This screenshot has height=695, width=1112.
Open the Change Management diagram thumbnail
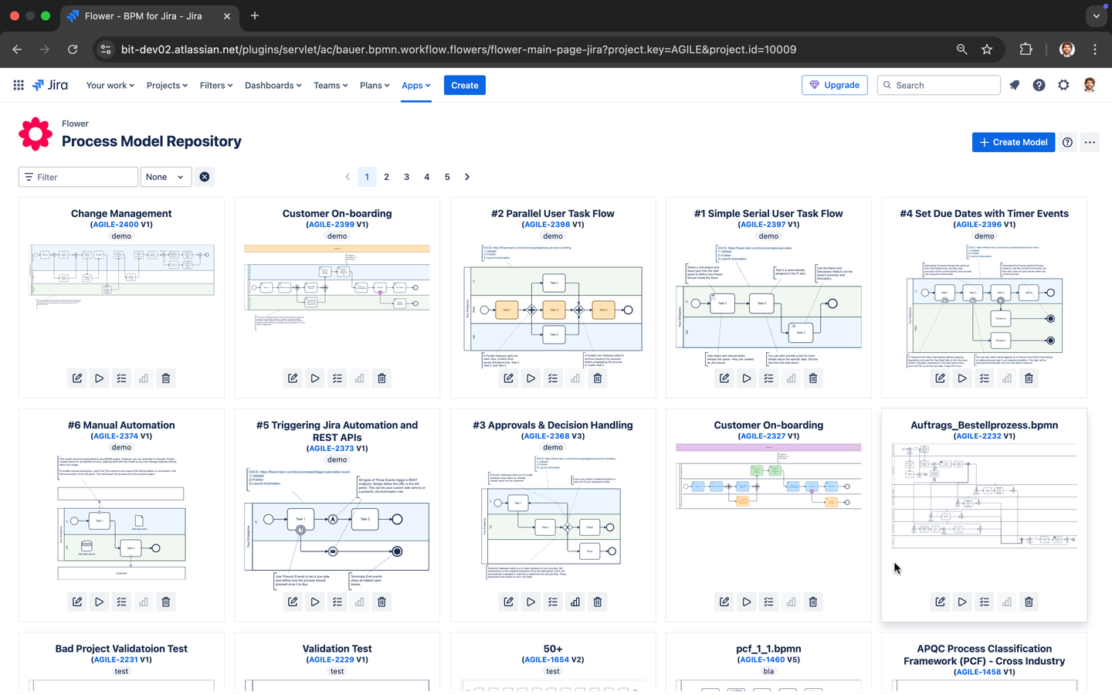(x=121, y=276)
